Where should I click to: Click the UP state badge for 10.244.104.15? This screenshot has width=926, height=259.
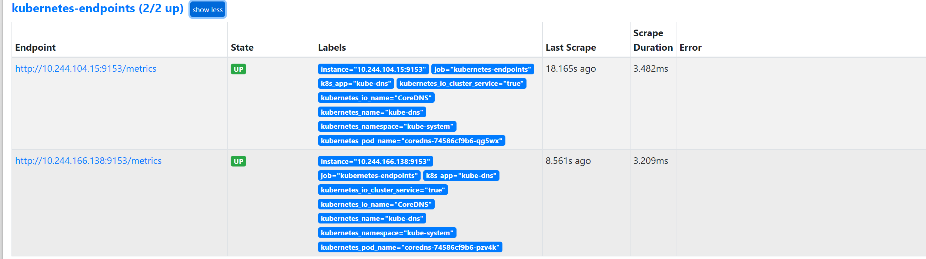(x=238, y=69)
